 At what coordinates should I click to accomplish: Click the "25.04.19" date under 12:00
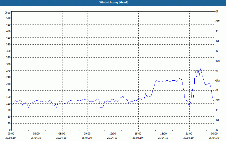point(112,138)
